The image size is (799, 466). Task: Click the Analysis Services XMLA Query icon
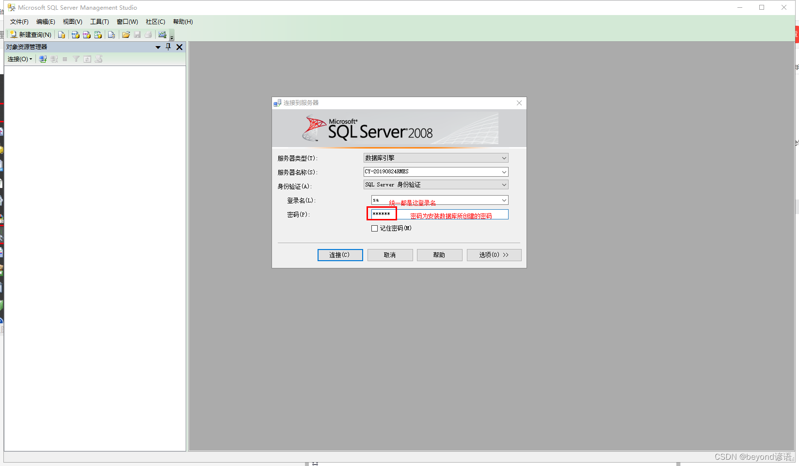tap(98, 34)
